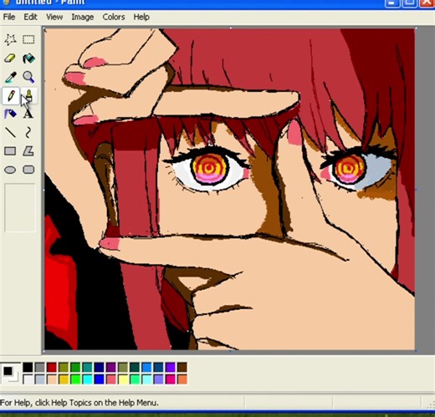Activate the Fill With Color bucket

tap(28, 58)
